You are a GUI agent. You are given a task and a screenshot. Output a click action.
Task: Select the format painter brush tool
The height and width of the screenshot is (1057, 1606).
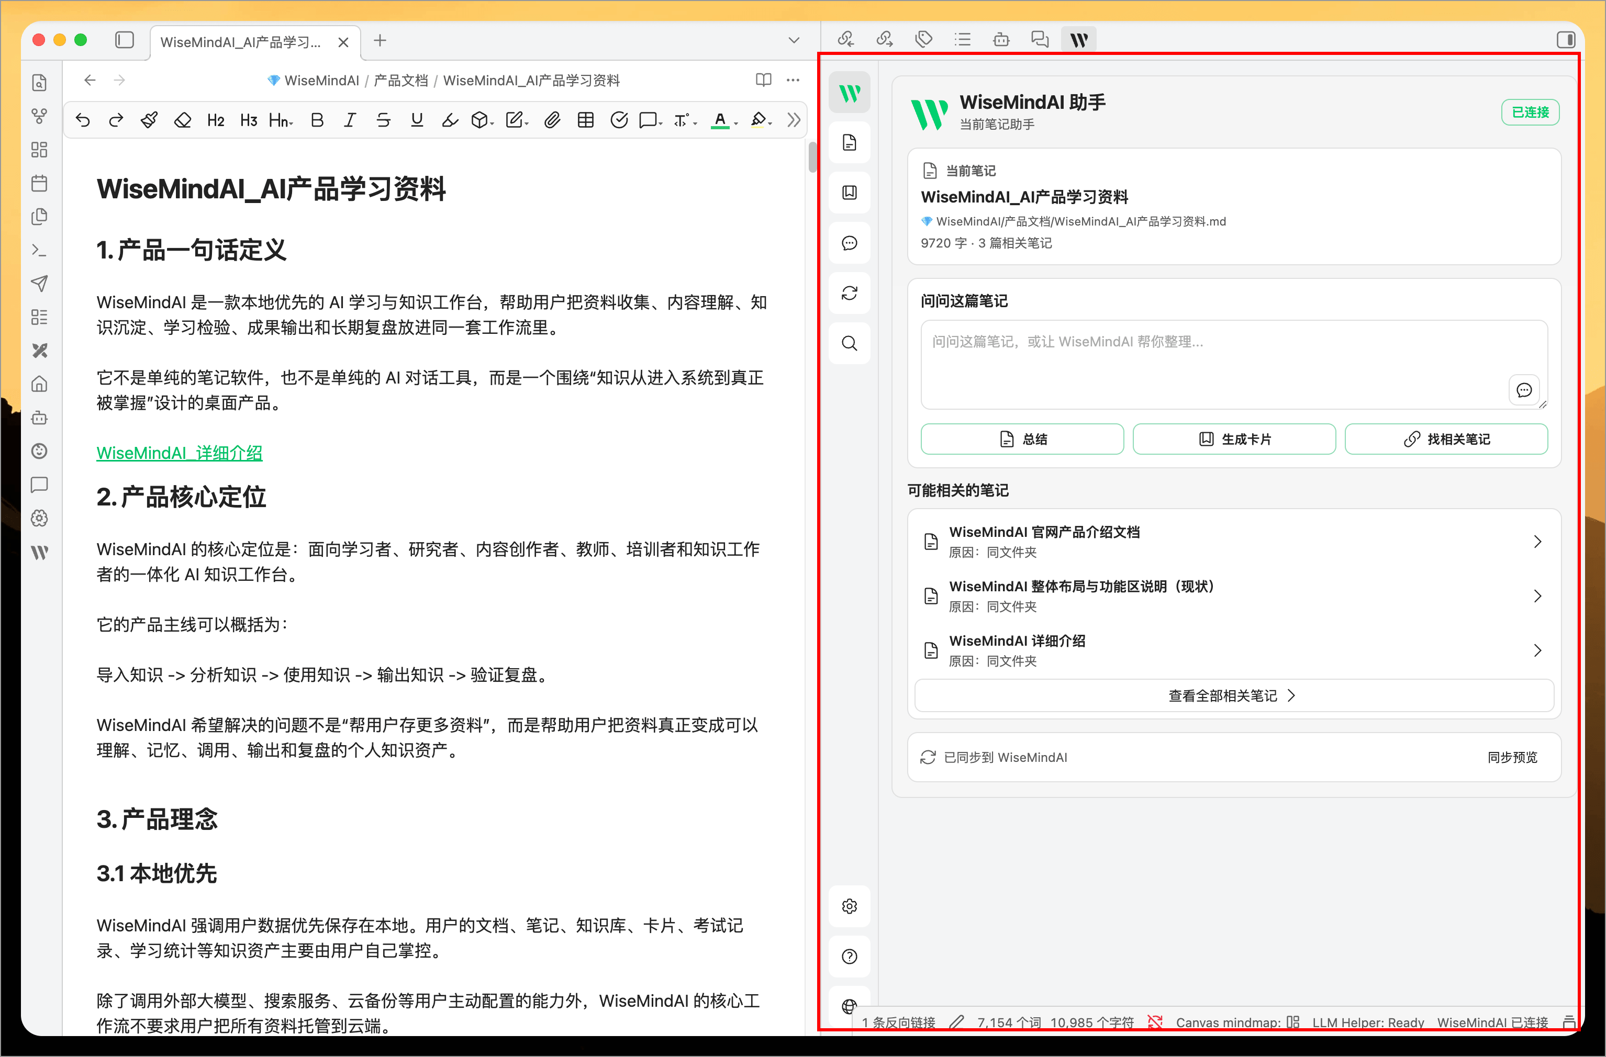coord(149,120)
